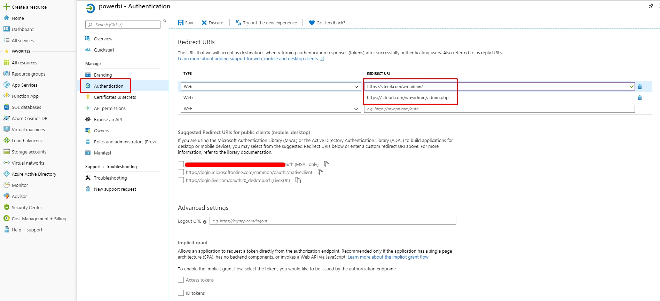Check the LiveSDK desktop.srf checkbox
660x301 pixels.
pyautogui.click(x=181, y=180)
